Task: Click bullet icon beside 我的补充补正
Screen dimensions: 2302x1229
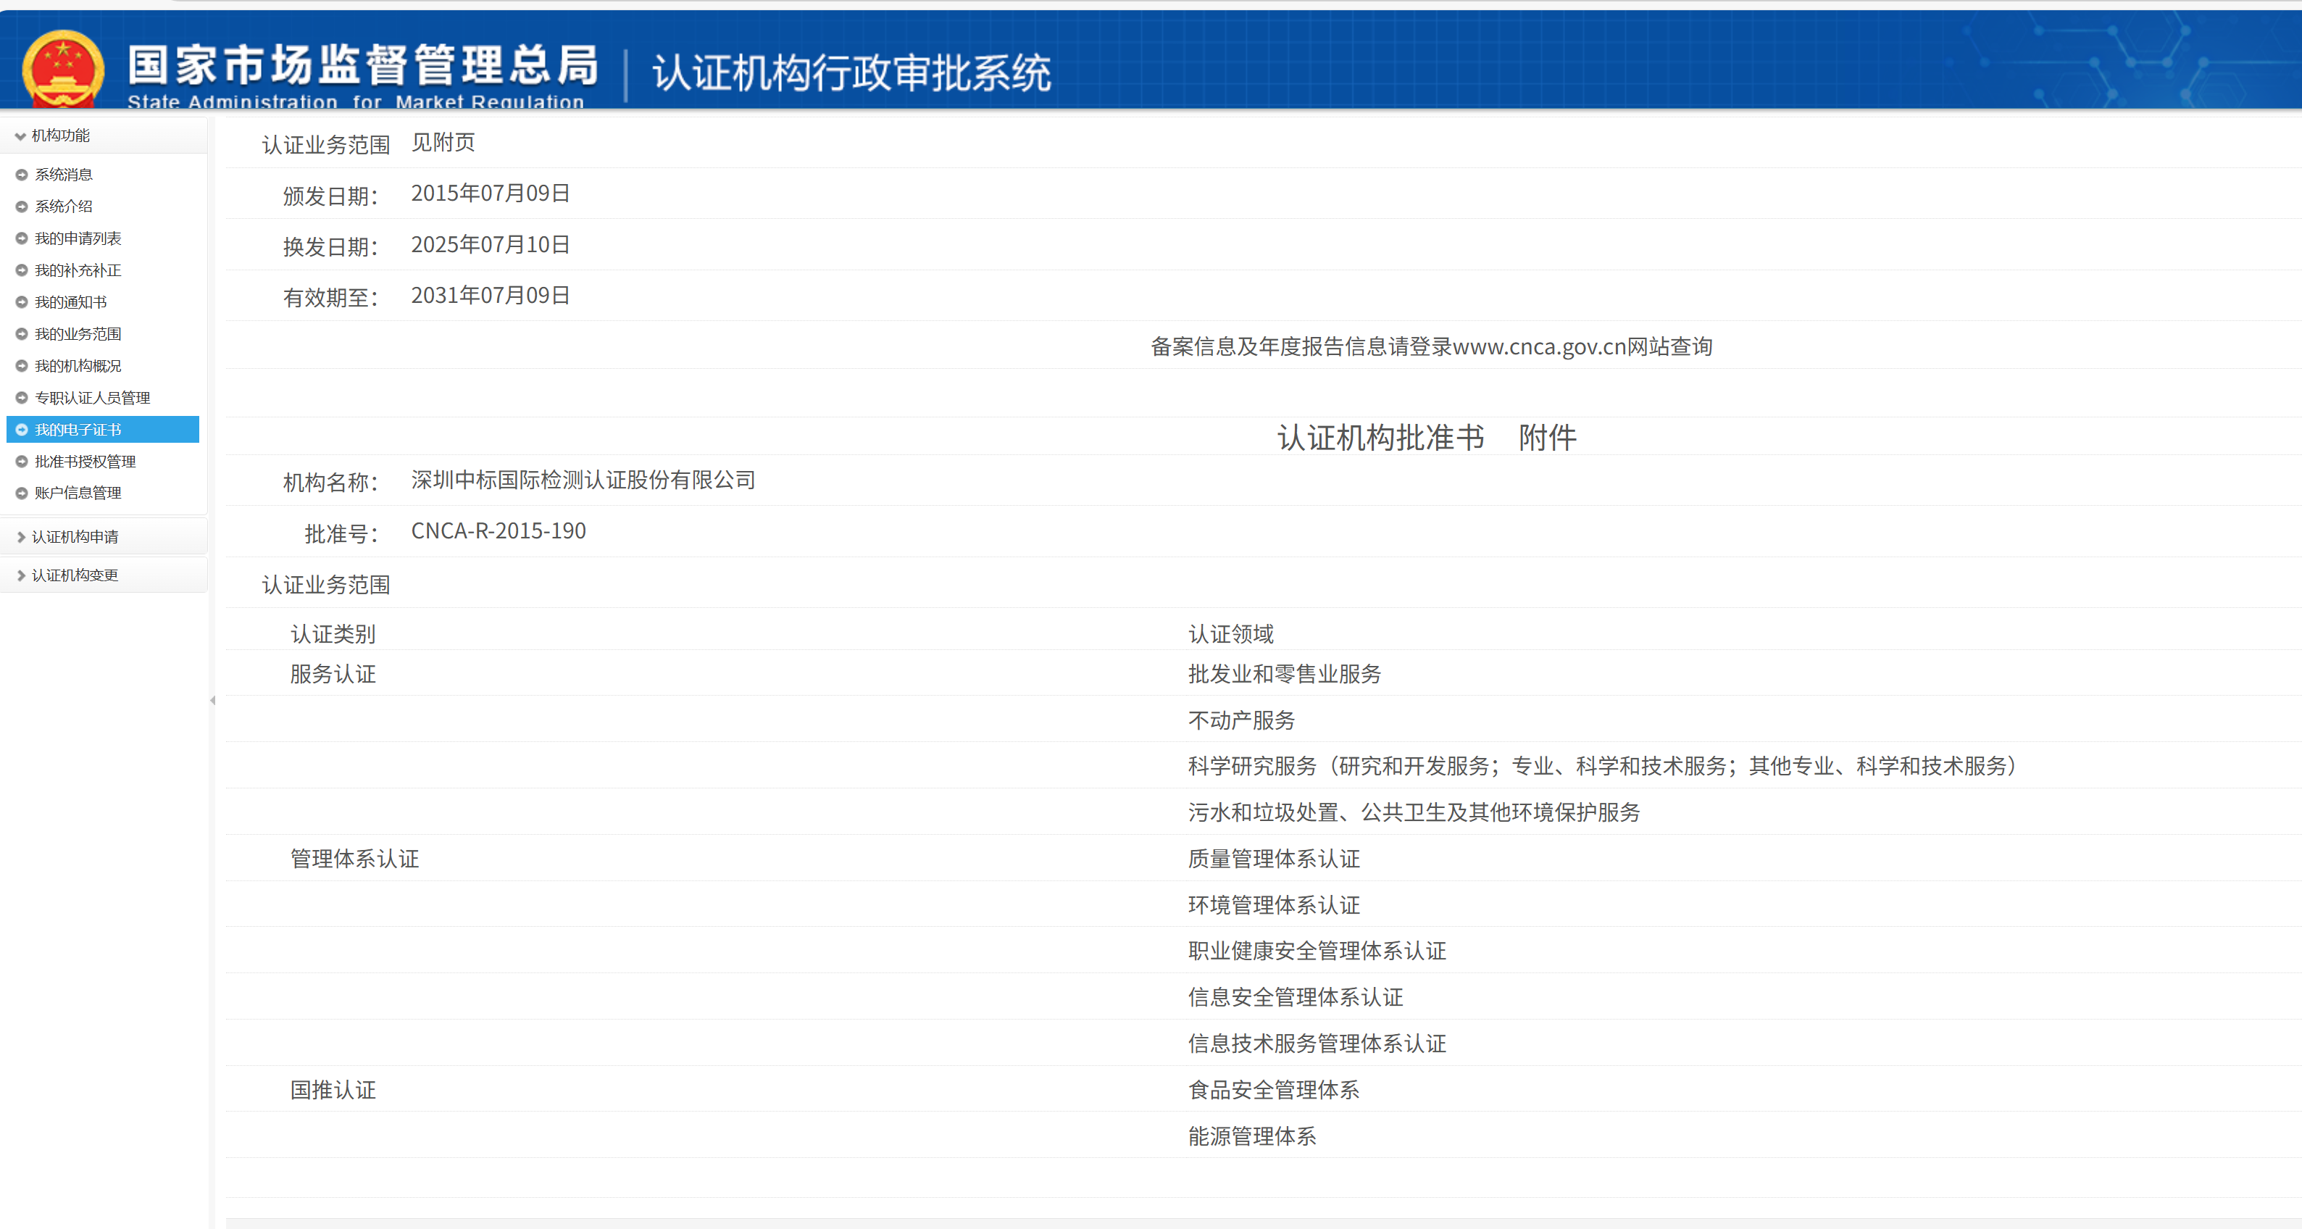Action: click(x=22, y=270)
